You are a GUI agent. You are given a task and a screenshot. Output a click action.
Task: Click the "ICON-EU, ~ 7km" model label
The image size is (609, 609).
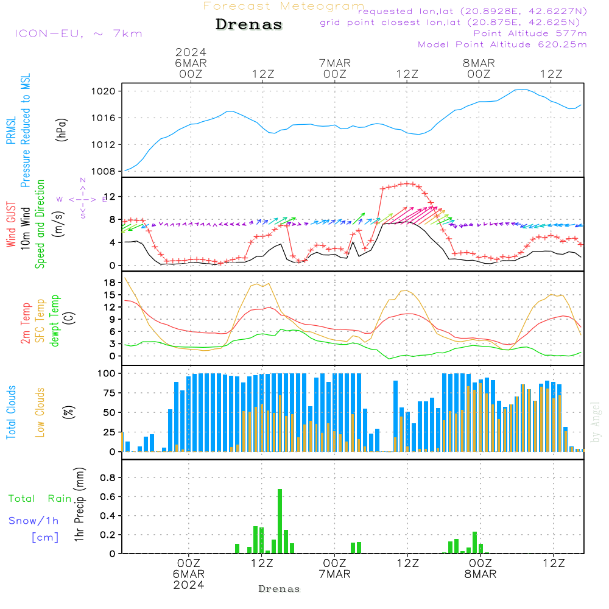tap(79, 33)
